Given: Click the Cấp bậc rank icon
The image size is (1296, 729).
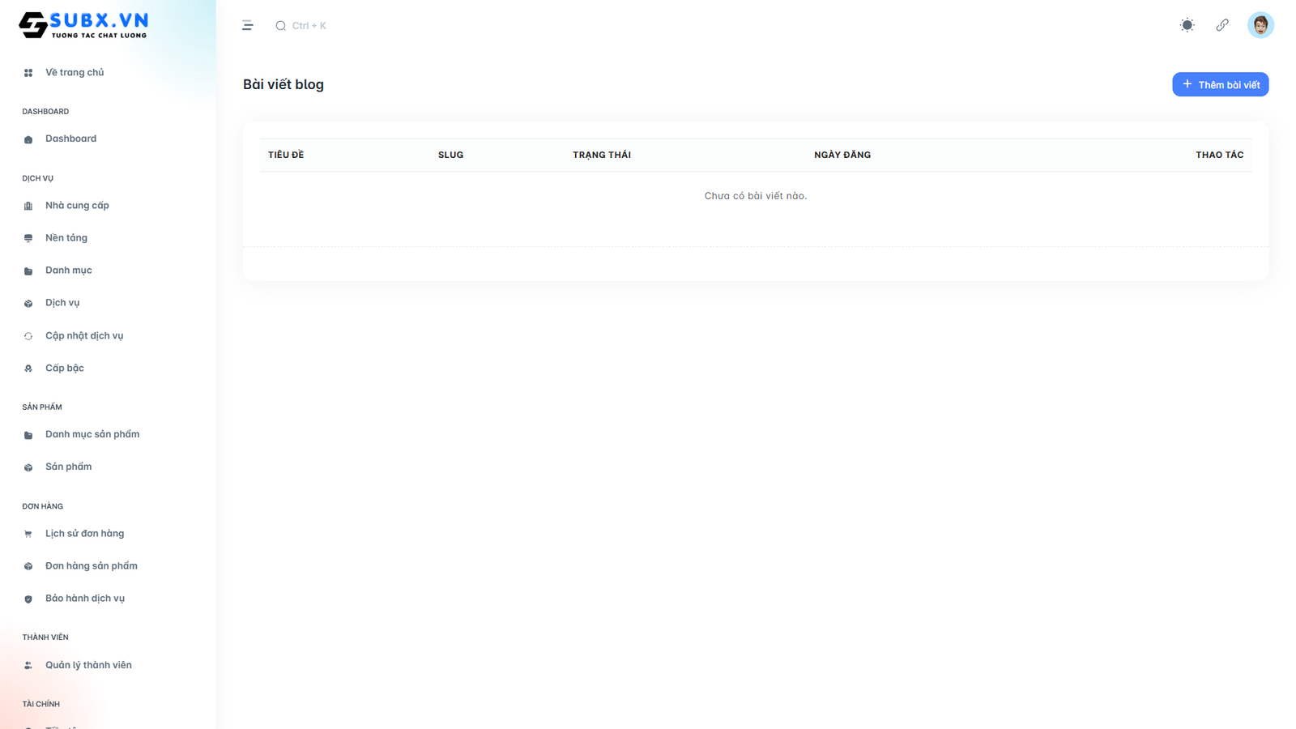Looking at the screenshot, I should click(x=28, y=369).
